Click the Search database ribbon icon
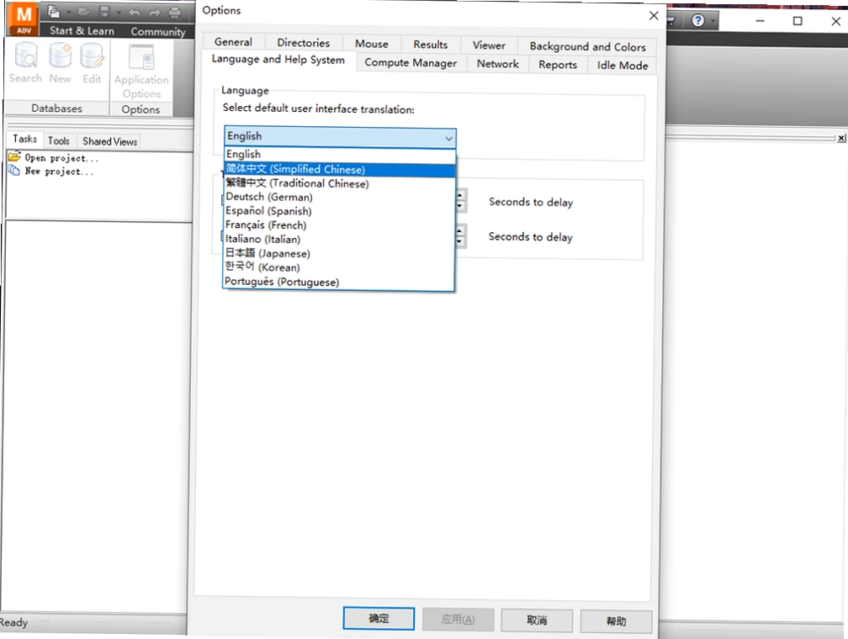 tap(25, 63)
